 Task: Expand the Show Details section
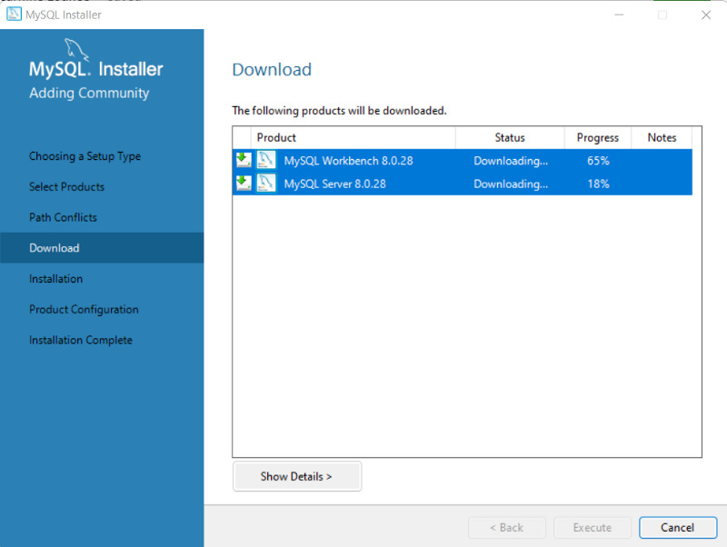297,476
